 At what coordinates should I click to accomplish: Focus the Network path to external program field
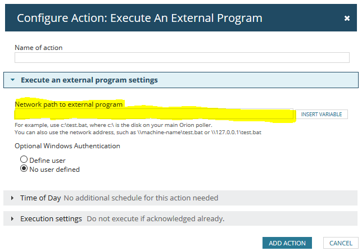tap(153, 114)
